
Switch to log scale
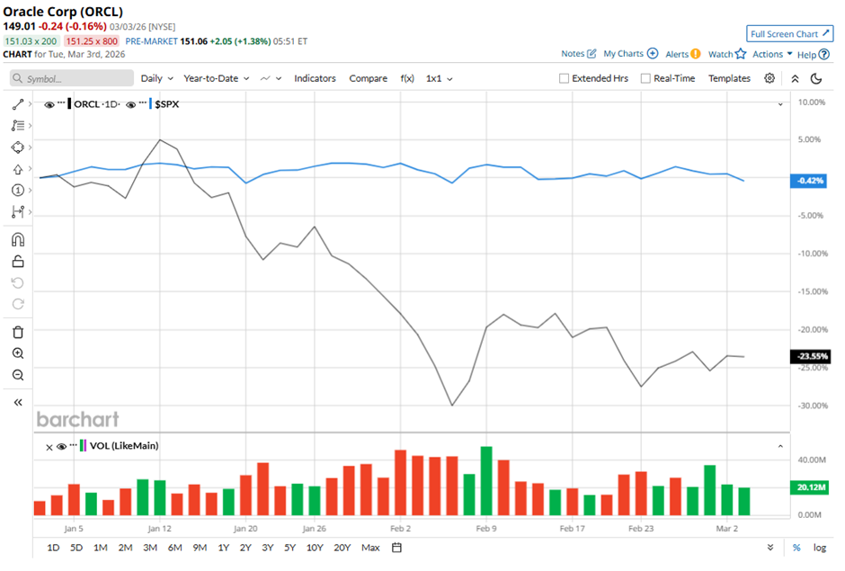pos(820,548)
